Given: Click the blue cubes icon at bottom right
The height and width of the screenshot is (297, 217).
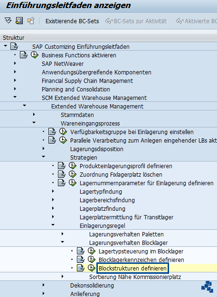Looking at the screenshot, I should click(208, 287).
